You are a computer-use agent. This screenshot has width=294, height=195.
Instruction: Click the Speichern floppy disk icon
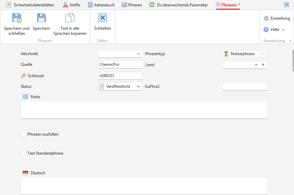click(x=41, y=18)
